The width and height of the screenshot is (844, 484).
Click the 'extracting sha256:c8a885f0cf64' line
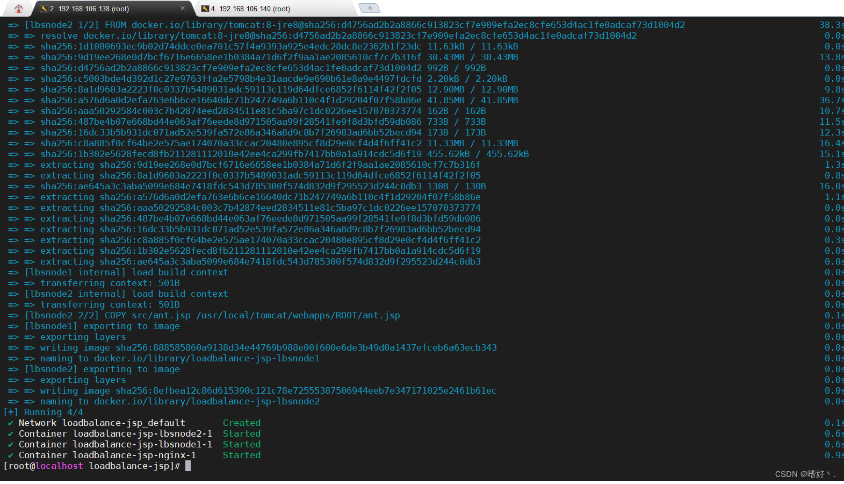pos(244,240)
